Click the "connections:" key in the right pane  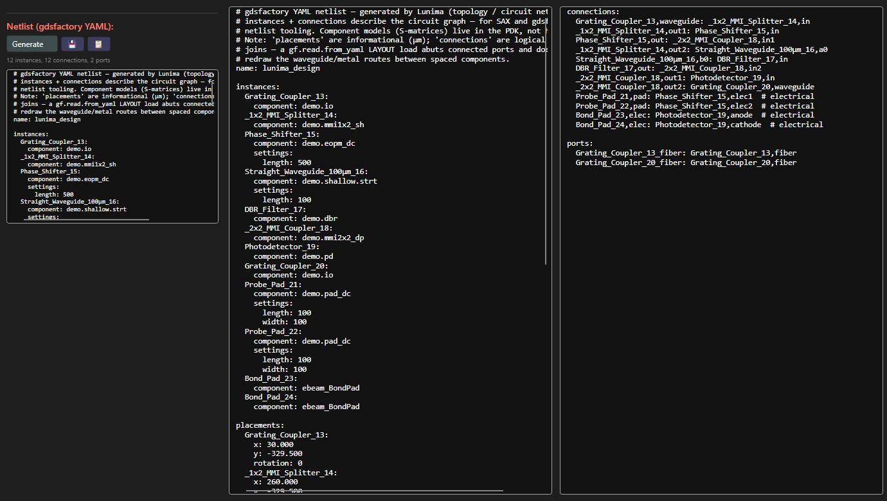[593, 12]
